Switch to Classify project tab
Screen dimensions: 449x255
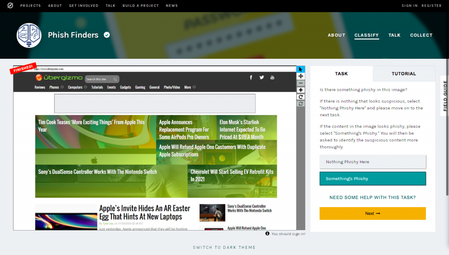tap(367, 35)
